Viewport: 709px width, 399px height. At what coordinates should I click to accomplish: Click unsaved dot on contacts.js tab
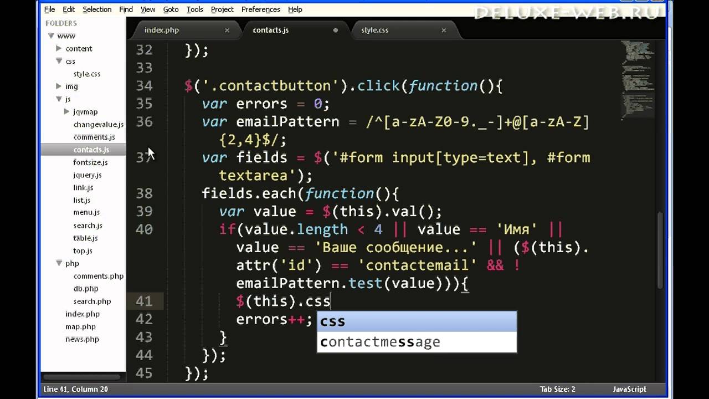[x=335, y=30]
